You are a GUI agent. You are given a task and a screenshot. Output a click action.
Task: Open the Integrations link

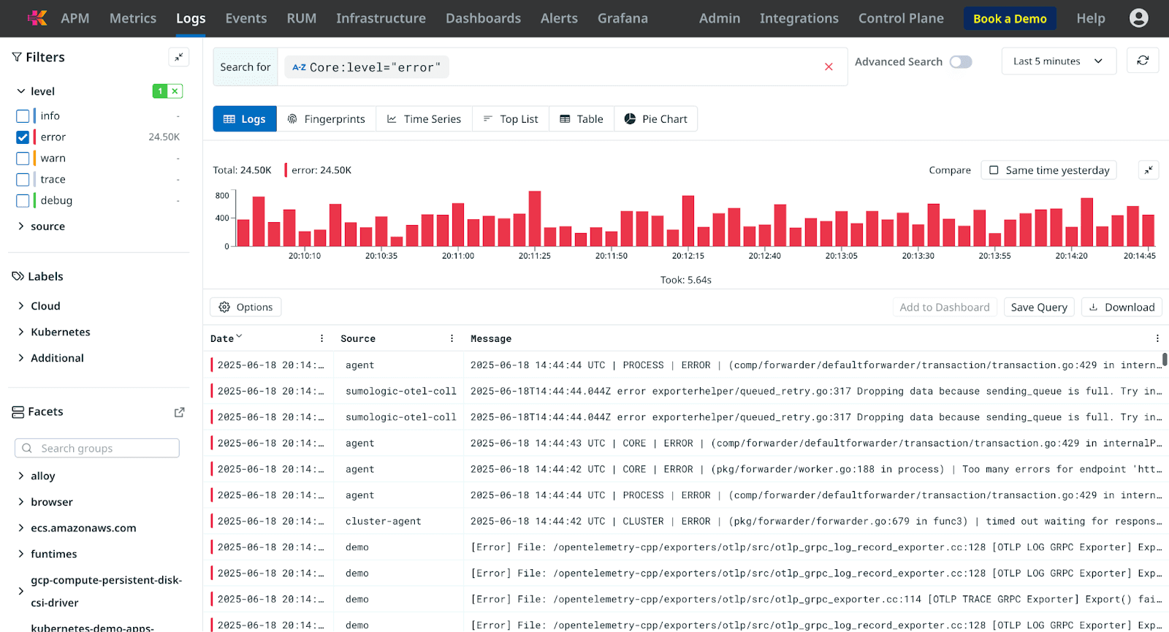tap(799, 18)
